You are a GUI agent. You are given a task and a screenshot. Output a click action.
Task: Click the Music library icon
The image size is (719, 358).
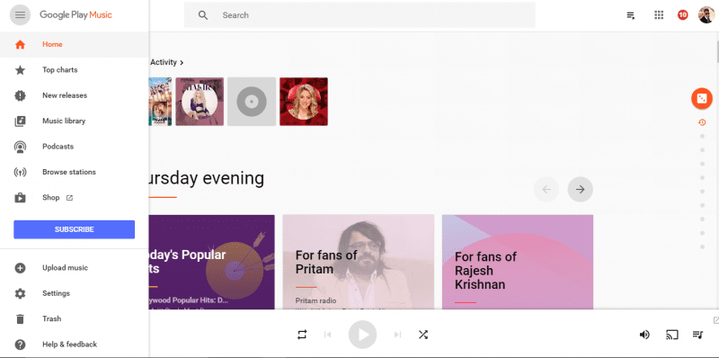[20, 121]
